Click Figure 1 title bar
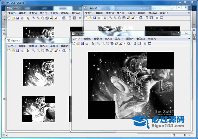Viewport: 198px width, 139px height. tap(44, 8)
